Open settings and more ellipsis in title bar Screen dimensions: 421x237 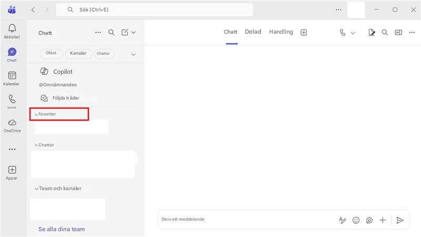coord(338,9)
